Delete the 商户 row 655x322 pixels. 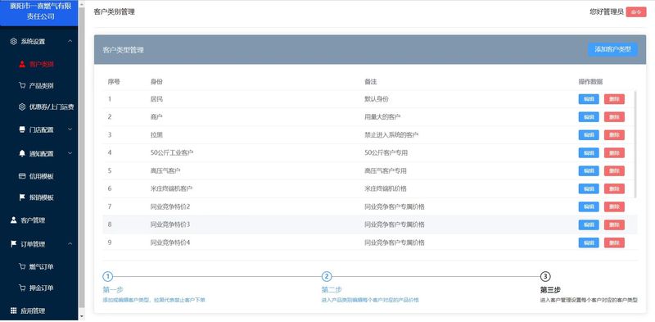[x=614, y=117]
